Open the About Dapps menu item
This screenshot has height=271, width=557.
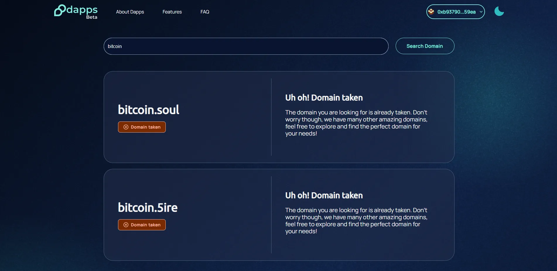tap(130, 12)
